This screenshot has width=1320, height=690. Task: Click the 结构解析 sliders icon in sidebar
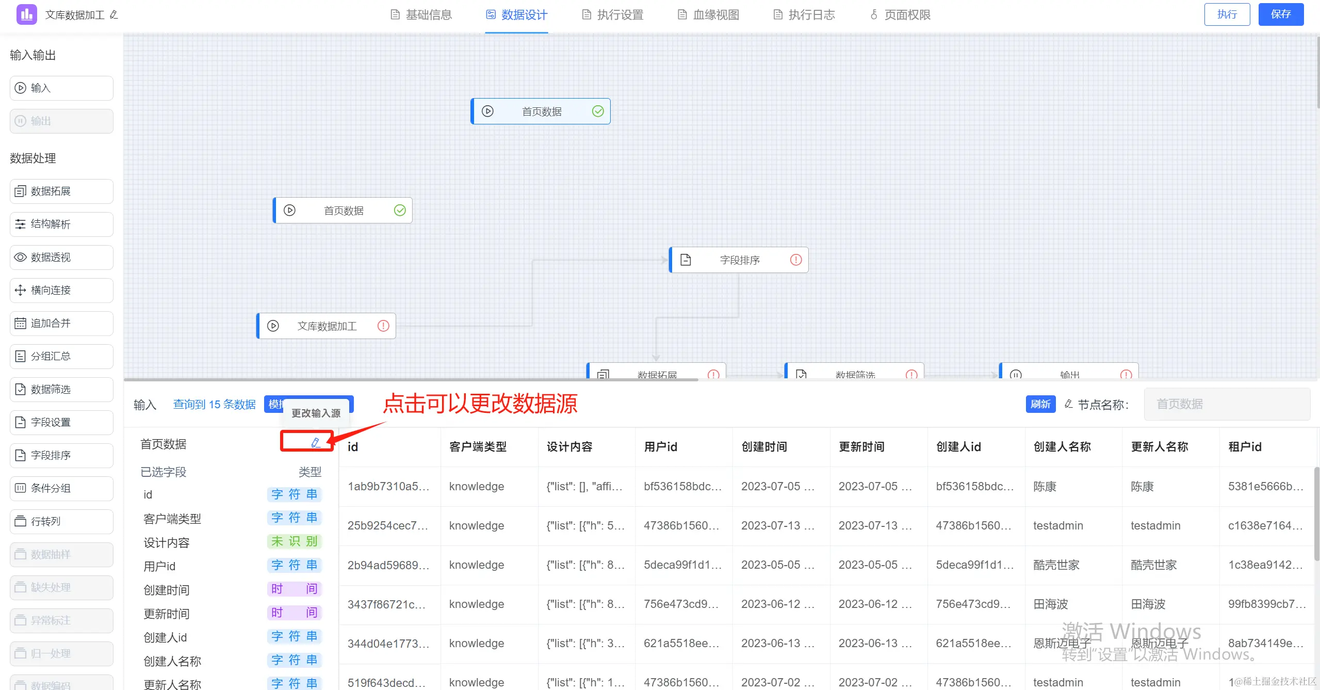[x=20, y=224]
